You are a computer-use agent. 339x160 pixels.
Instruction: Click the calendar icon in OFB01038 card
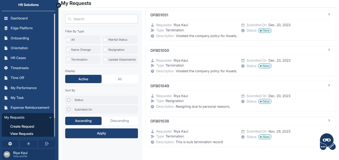[x=243, y=132]
